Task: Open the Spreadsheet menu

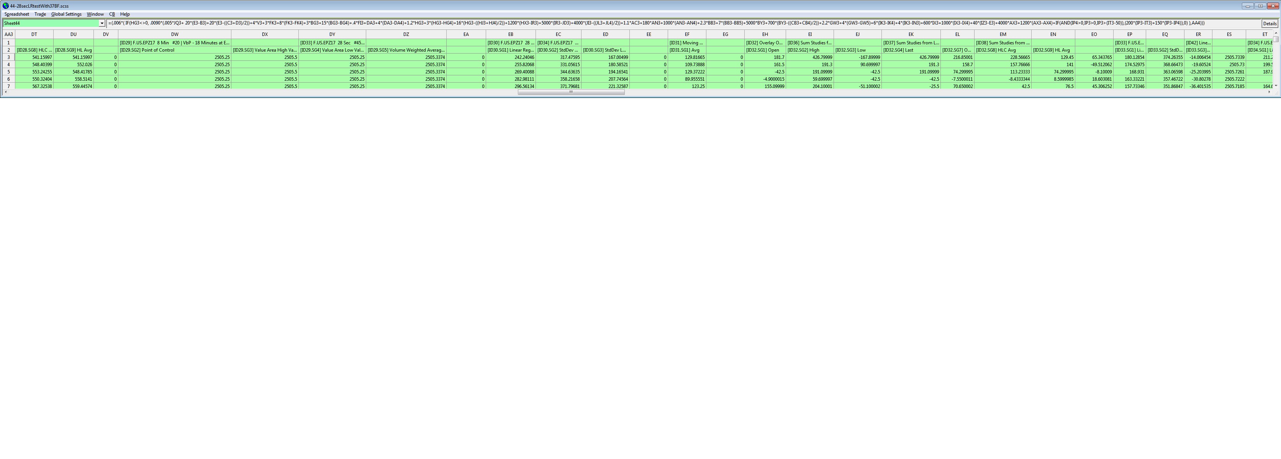Action: coord(16,15)
